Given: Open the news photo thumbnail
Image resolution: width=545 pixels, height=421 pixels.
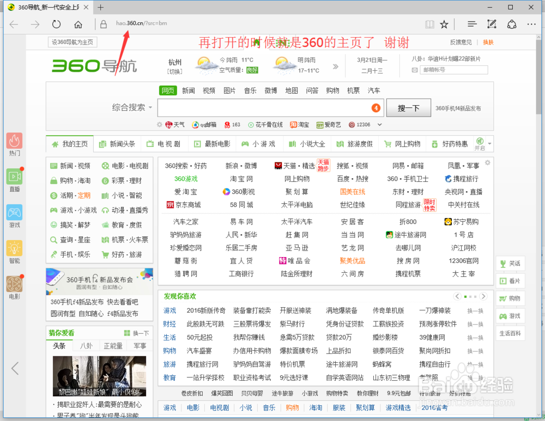Looking at the screenshot, I should 99,376.
